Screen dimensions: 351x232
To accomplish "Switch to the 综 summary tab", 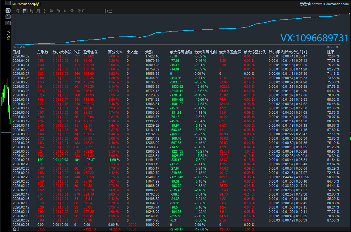I will pyautogui.click(x=18, y=11).
